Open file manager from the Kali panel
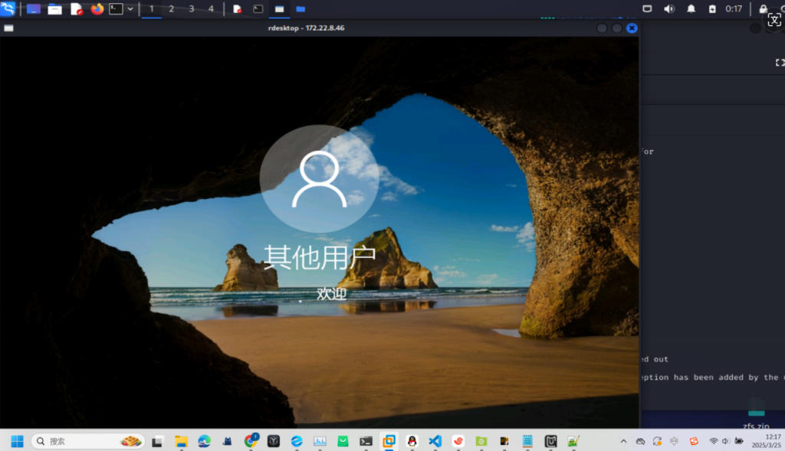This screenshot has height=451, width=785. click(x=54, y=9)
